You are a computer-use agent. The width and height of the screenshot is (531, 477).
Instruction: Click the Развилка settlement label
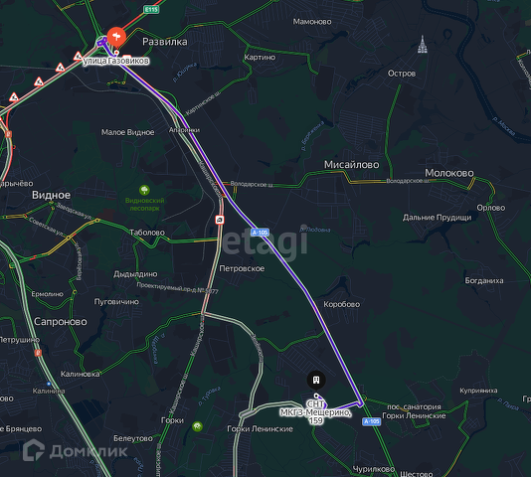[165, 42]
